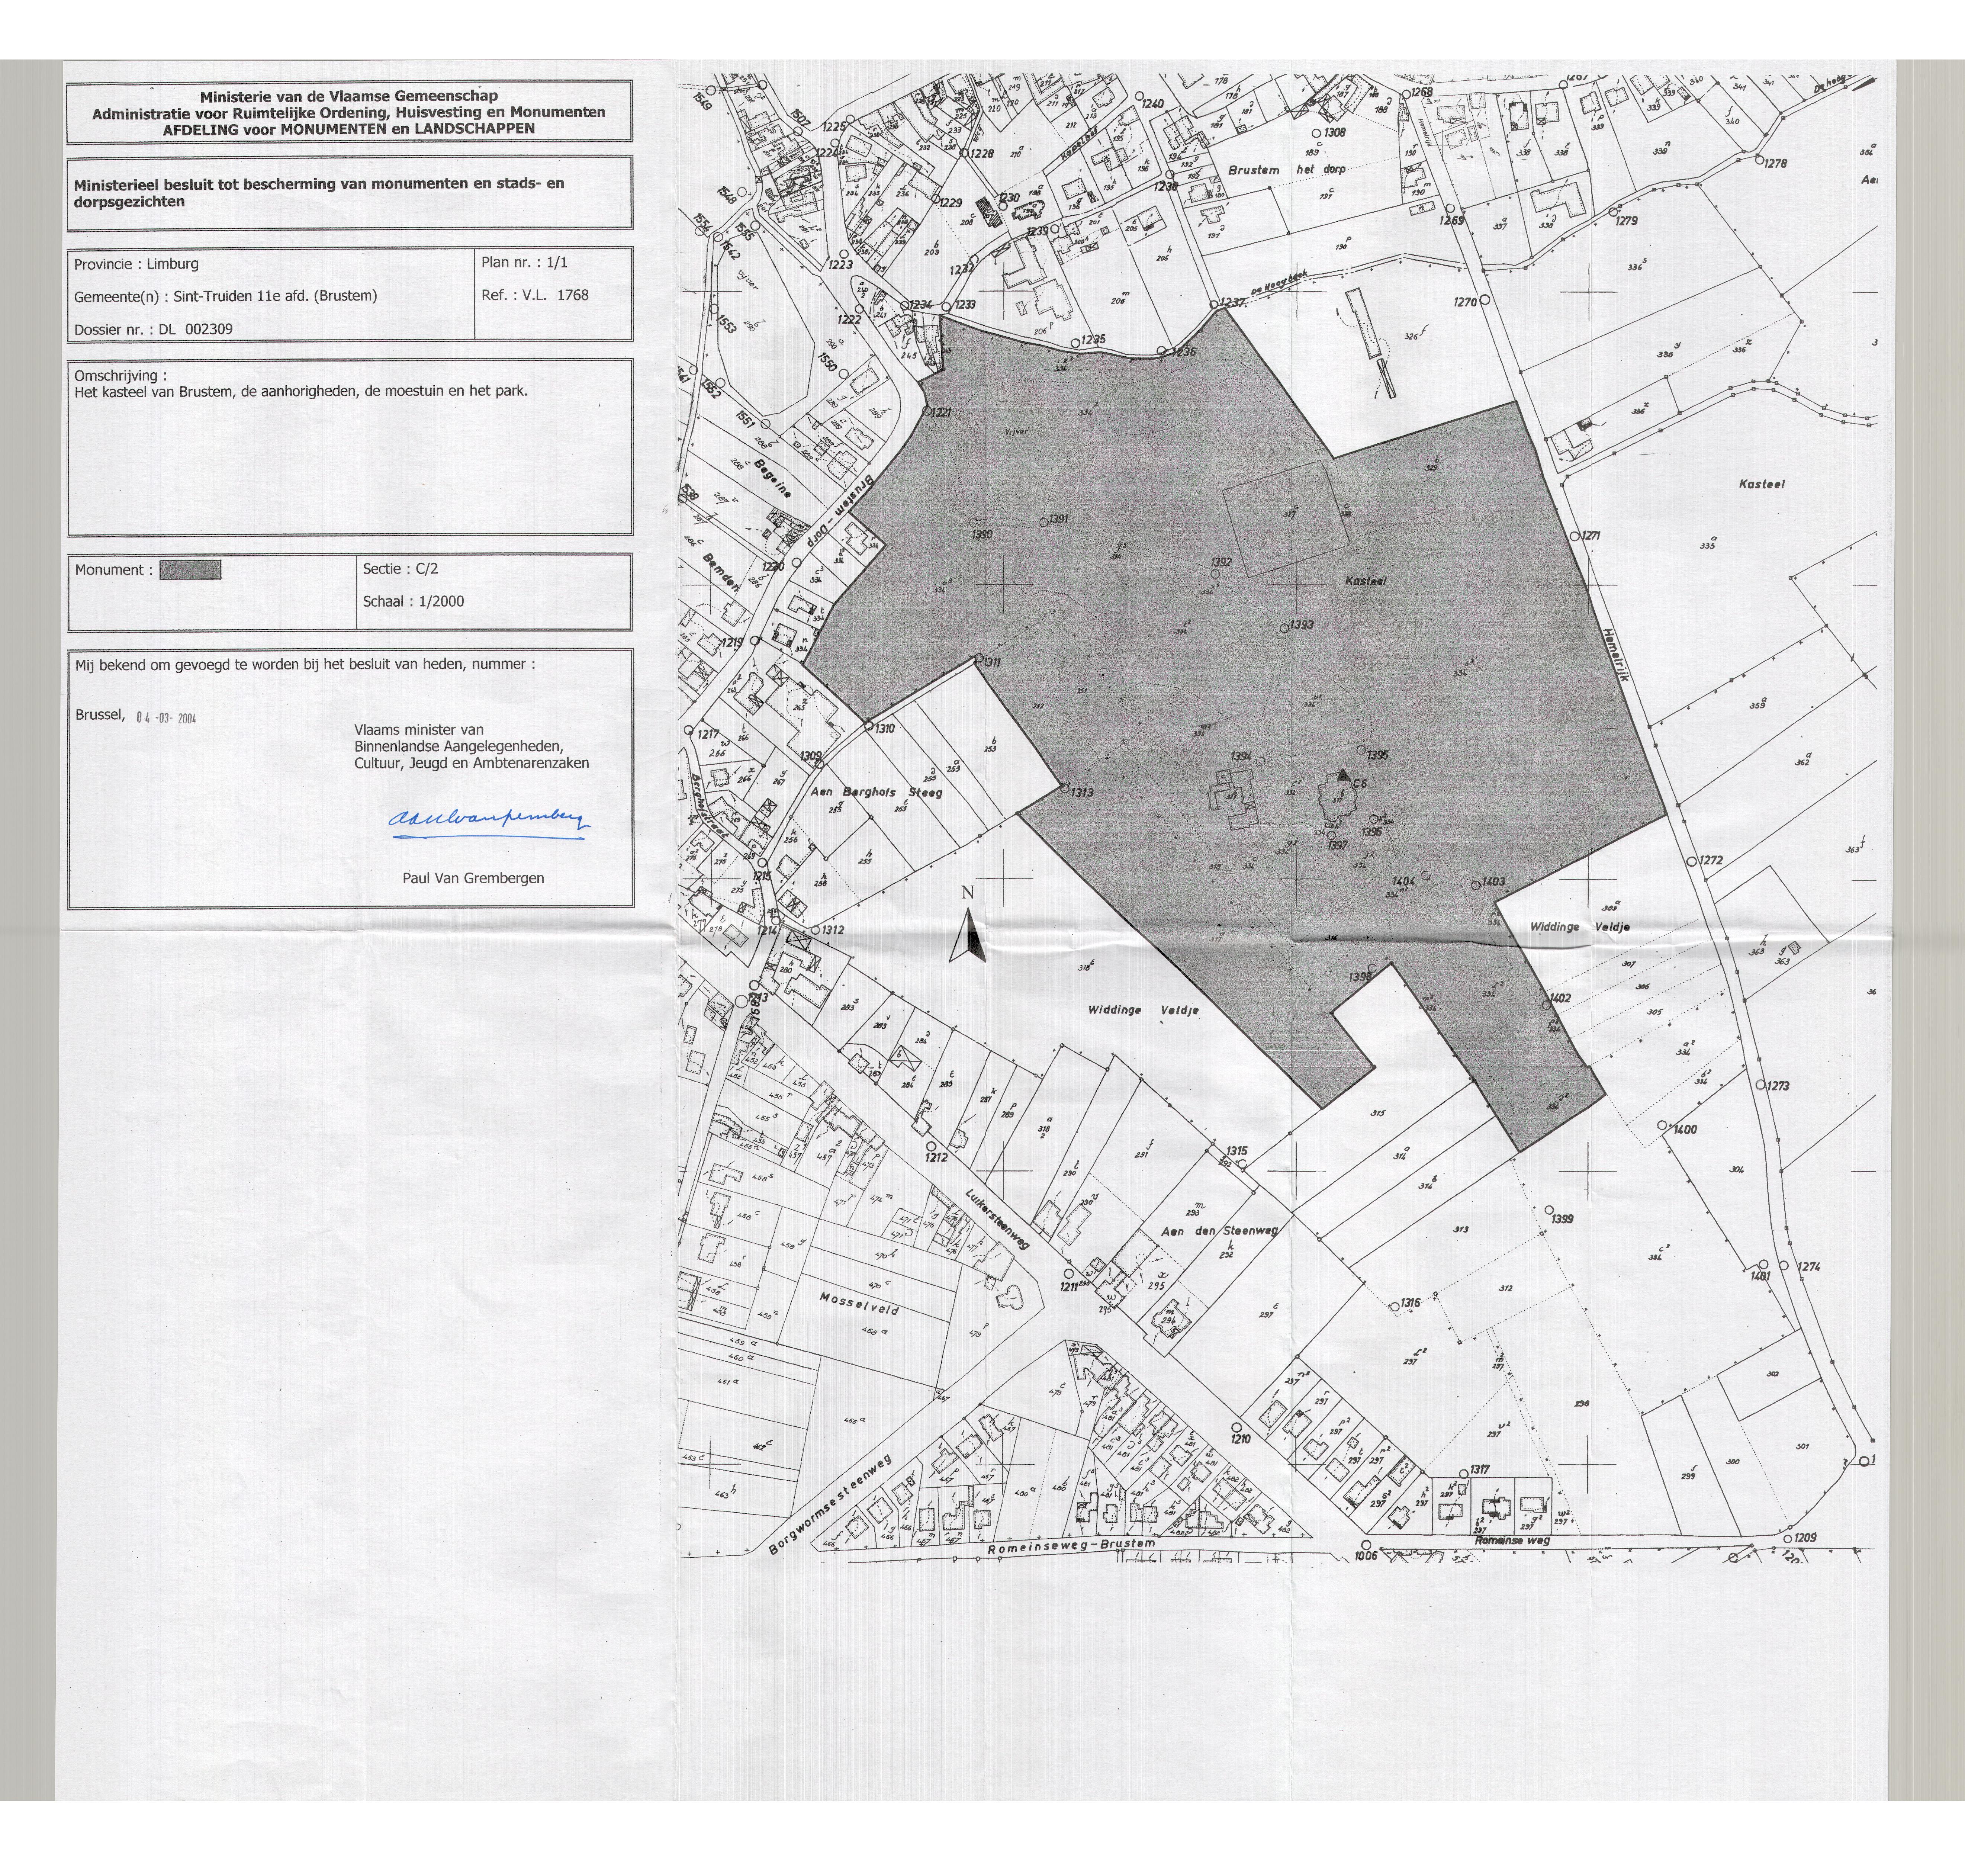This screenshot has width=1965, height=1876.
Task: Click survey point marker 1391
Action: point(1043,523)
